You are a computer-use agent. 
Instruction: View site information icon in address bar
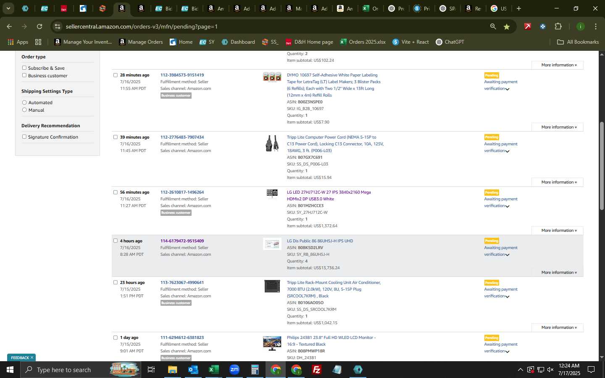coord(58,26)
